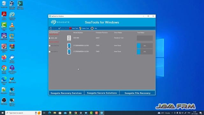This screenshot has height=115, width=204.
Task: Open the SeaTools desktop shortcut
Action: point(12,16)
